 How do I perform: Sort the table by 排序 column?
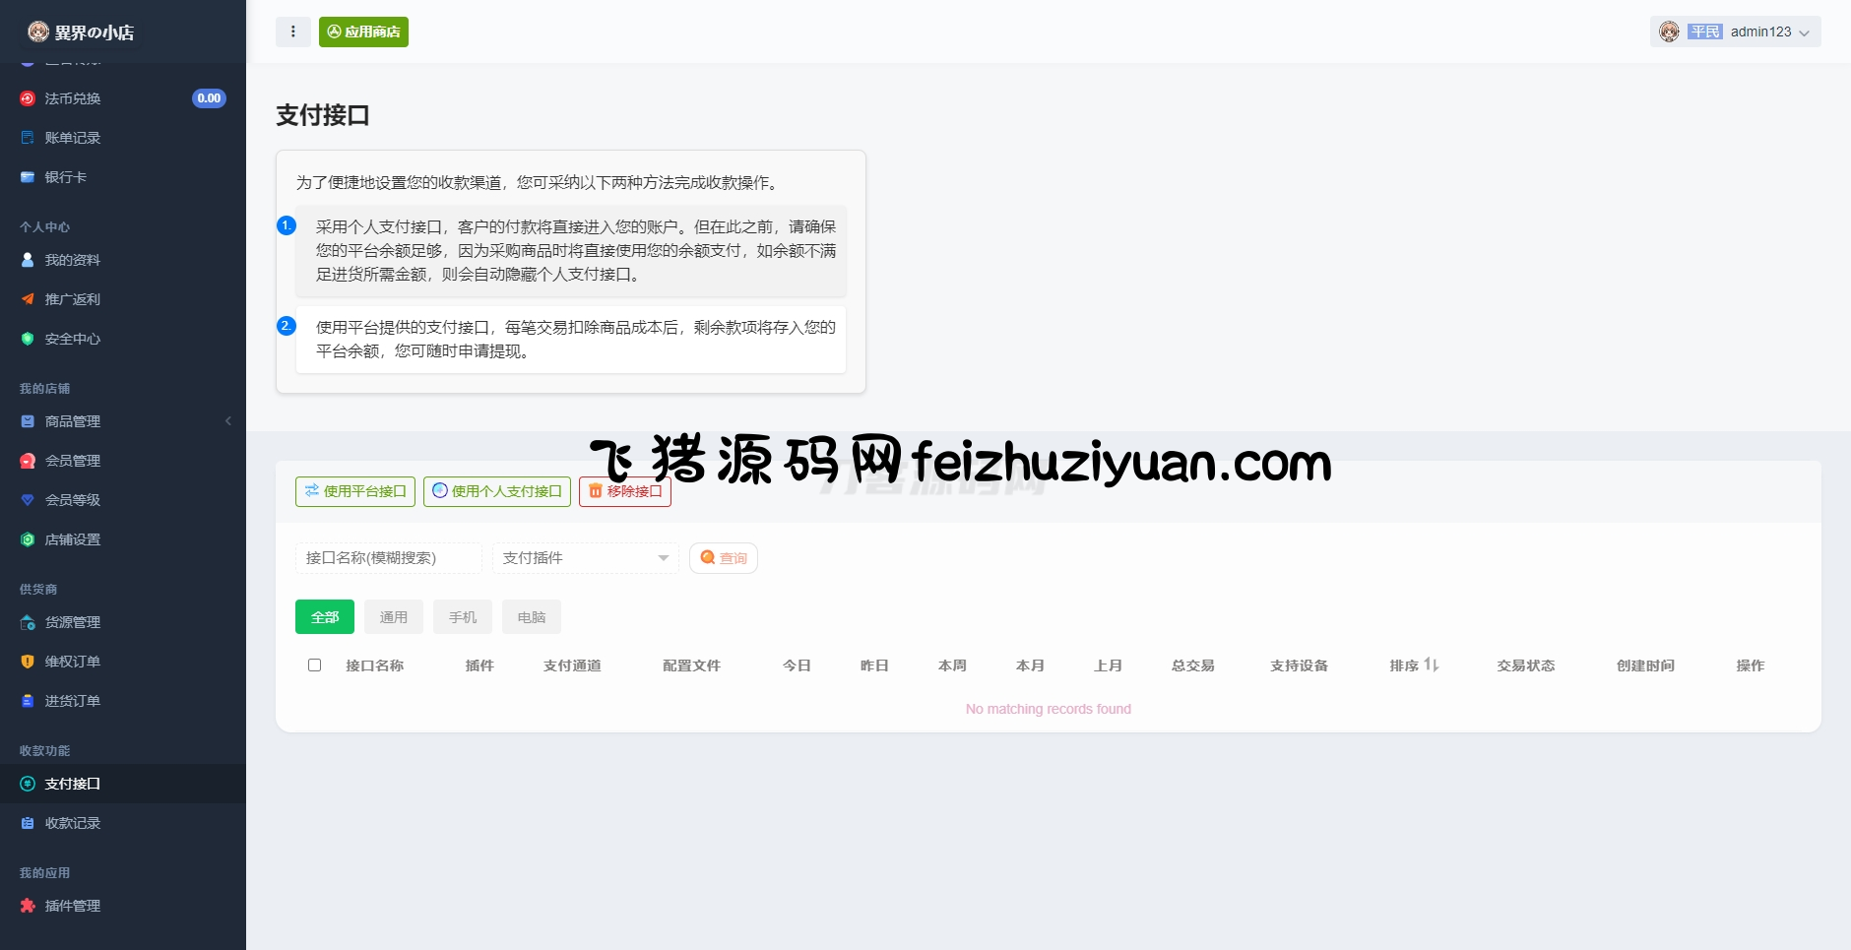point(1414,665)
